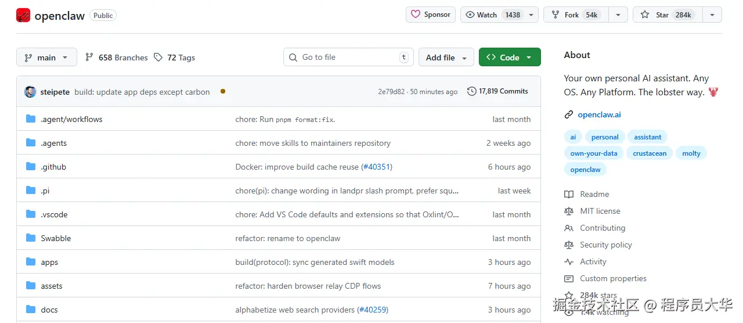Select the crustacean topic tag
743x323 pixels.
[x=650, y=153]
